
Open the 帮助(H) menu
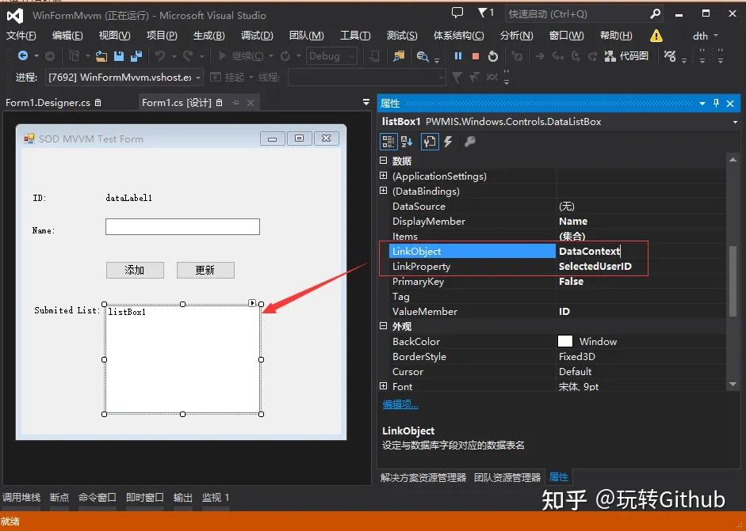click(616, 36)
